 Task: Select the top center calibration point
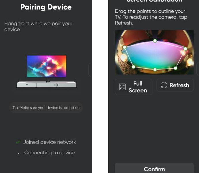(x=155, y=41)
